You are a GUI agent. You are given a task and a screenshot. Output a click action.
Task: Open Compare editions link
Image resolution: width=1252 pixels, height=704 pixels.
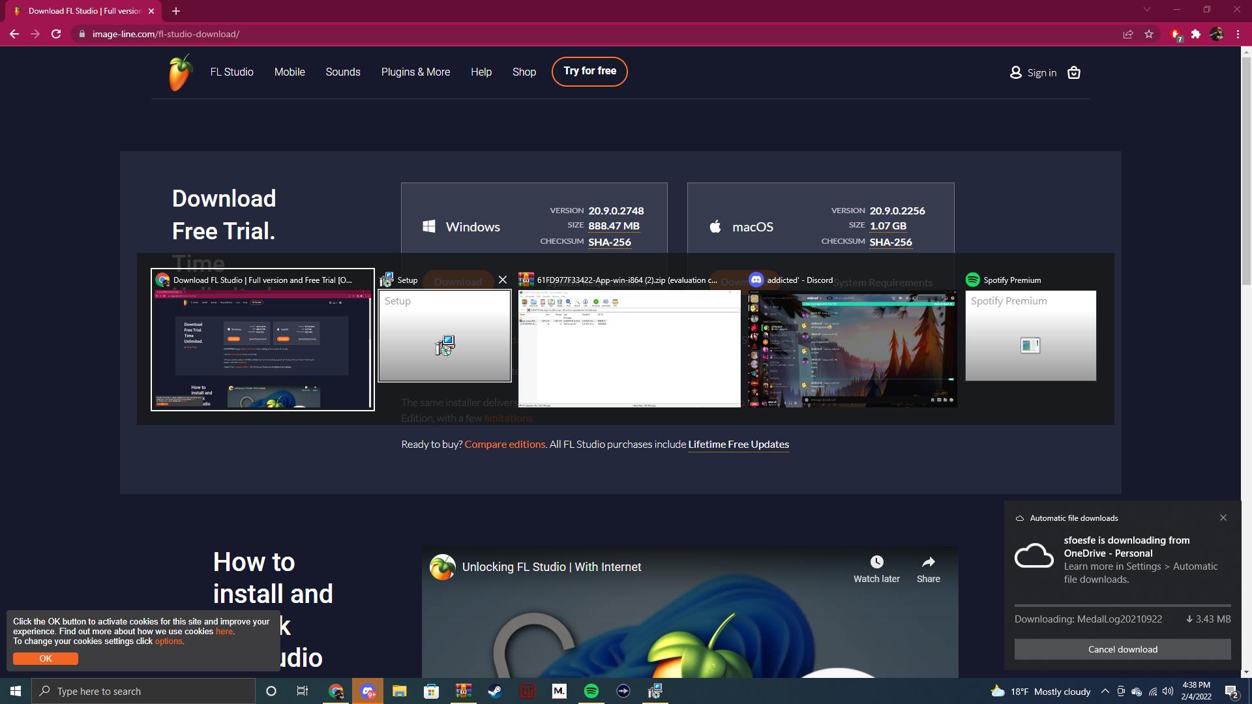click(505, 444)
